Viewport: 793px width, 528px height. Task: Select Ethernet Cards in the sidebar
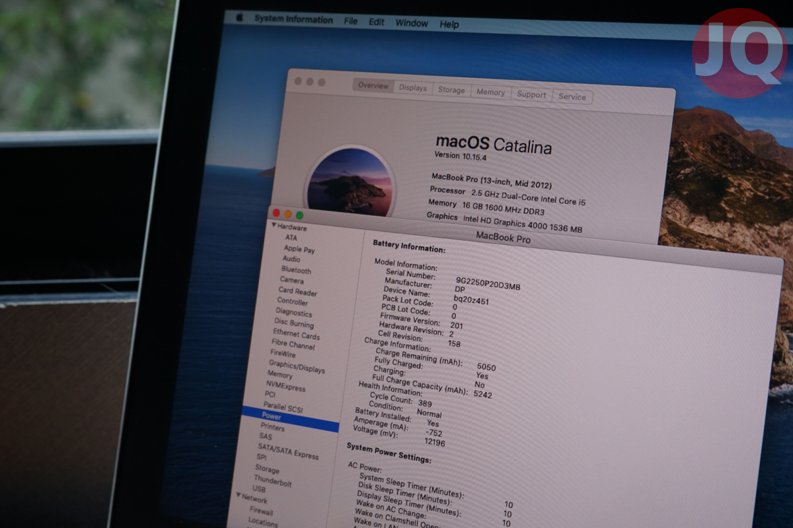(297, 335)
